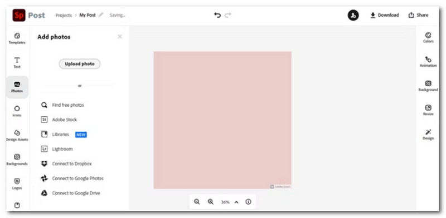Select the Text tool in sidebar
Screen dimensions: 446x218
click(17, 63)
